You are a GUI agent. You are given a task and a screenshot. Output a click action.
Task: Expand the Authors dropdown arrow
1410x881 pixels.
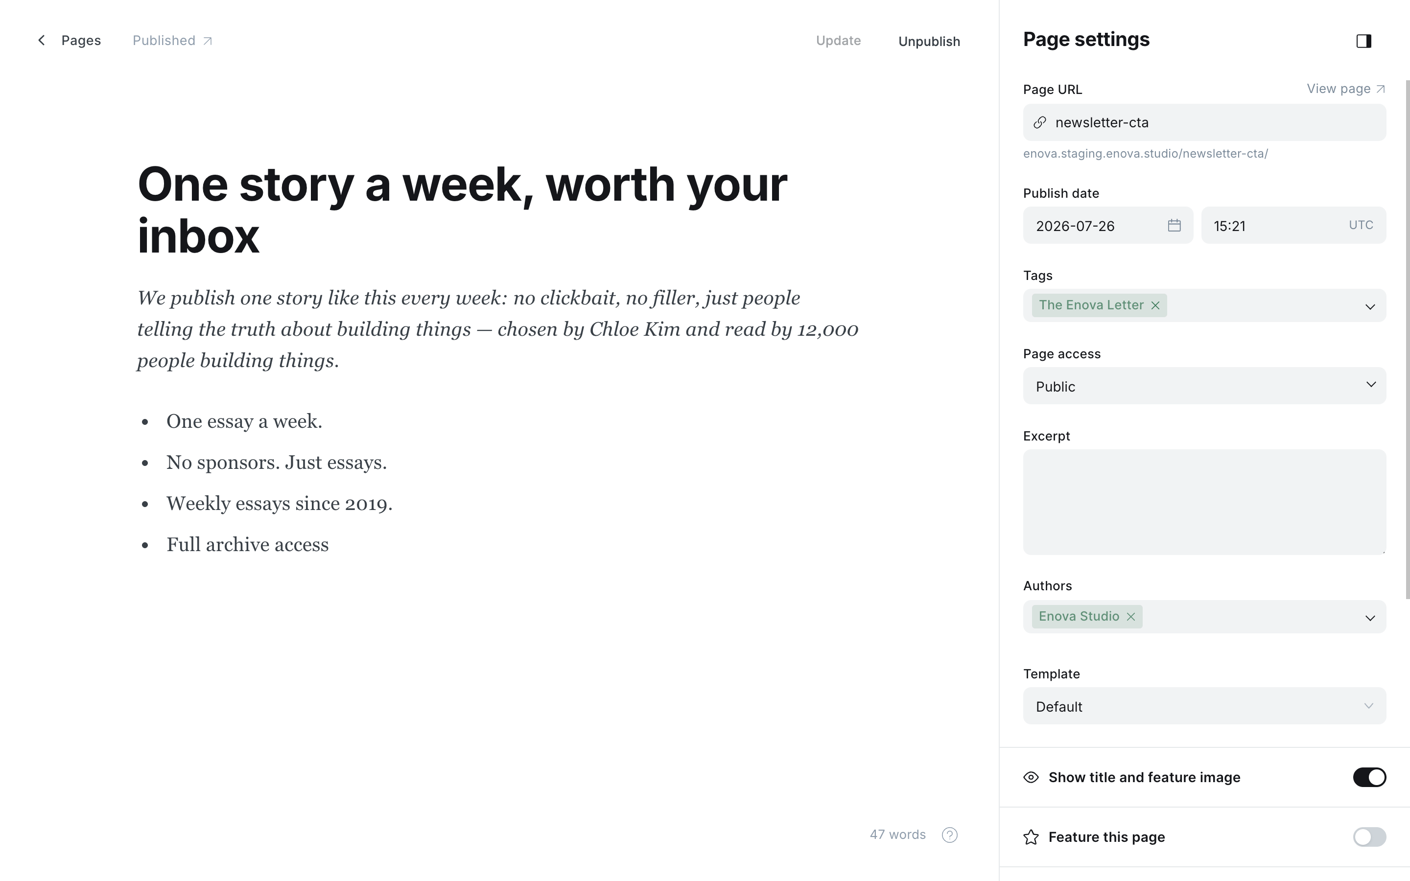[x=1370, y=618]
